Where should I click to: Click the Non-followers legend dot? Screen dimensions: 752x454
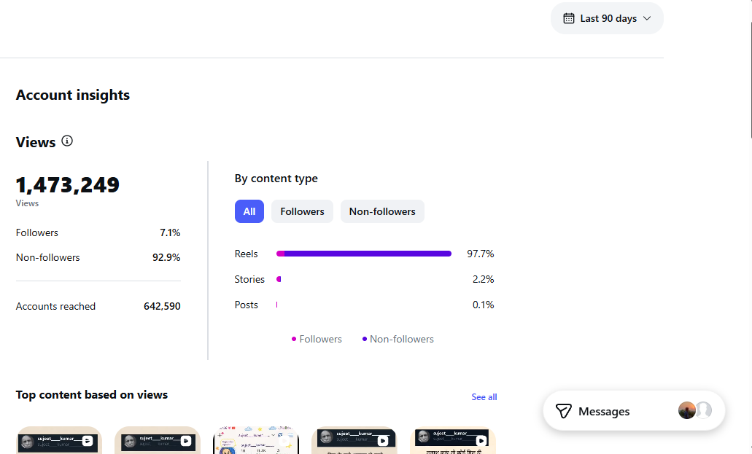(x=365, y=339)
